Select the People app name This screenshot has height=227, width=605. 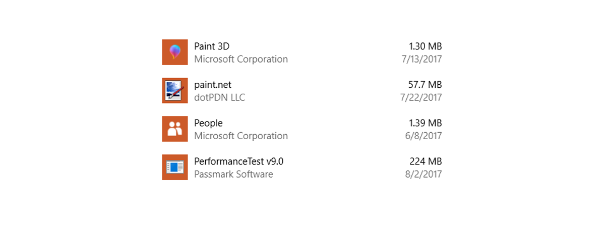[x=208, y=123]
